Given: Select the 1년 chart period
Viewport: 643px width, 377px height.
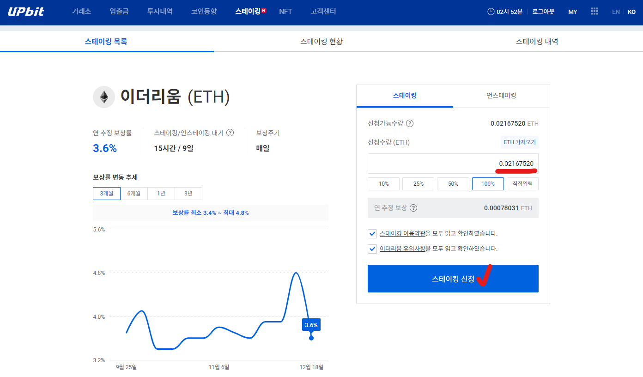Looking at the screenshot, I should coord(161,194).
